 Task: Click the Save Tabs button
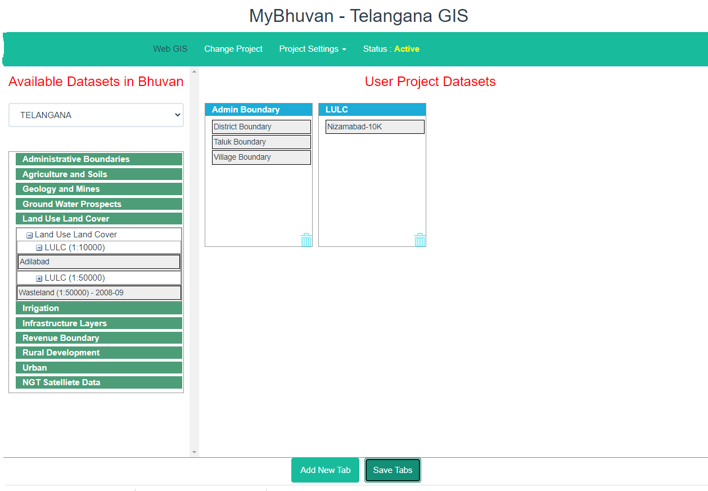point(393,470)
